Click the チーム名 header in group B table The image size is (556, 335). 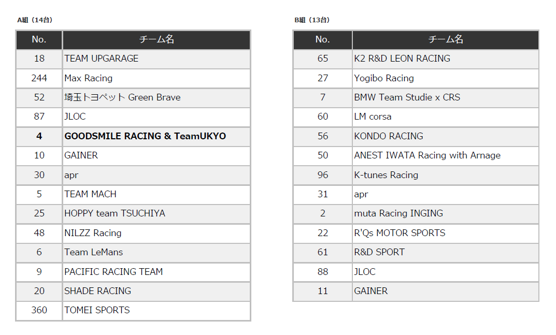point(445,39)
